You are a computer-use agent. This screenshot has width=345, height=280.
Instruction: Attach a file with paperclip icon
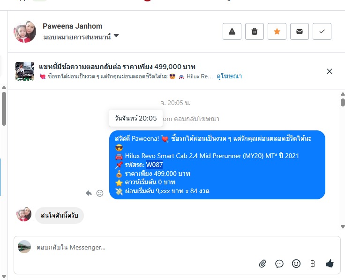[262, 264]
